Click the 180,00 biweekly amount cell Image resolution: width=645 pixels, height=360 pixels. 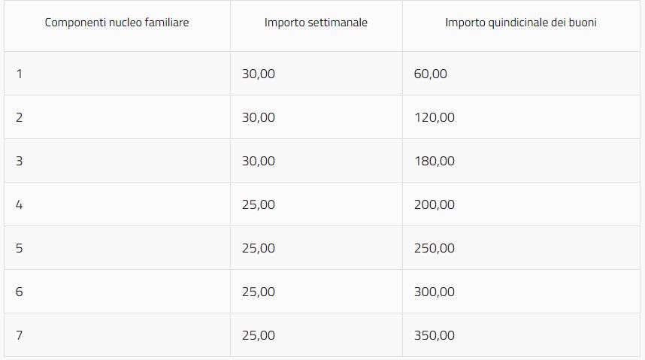coord(434,161)
